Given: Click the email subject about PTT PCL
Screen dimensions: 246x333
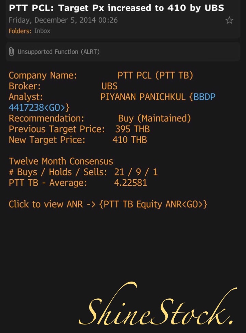Looking at the screenshot, I should pos(116,8).
